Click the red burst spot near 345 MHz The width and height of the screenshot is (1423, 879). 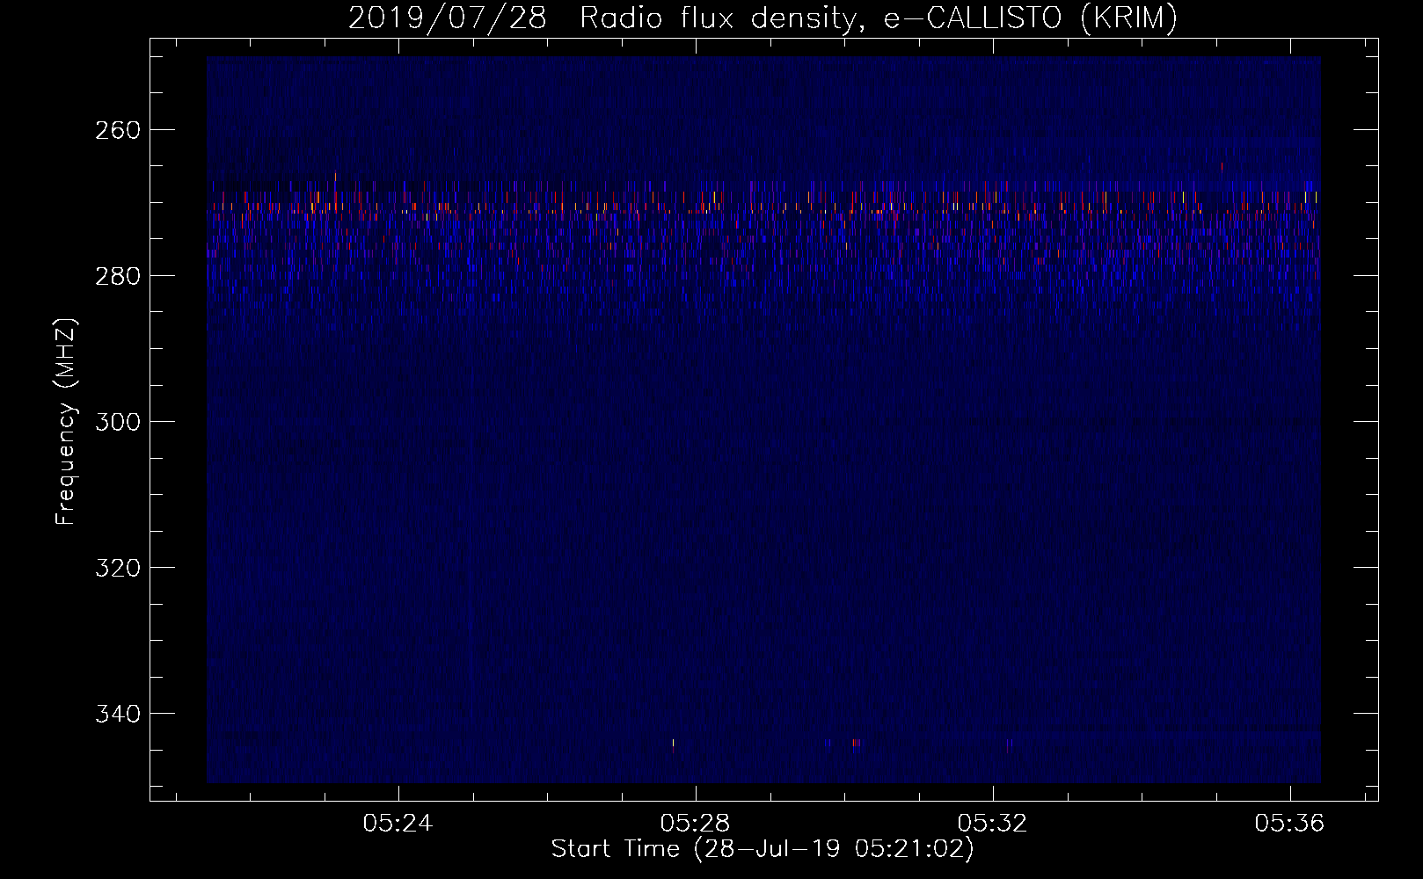click(x=856, y=745)
